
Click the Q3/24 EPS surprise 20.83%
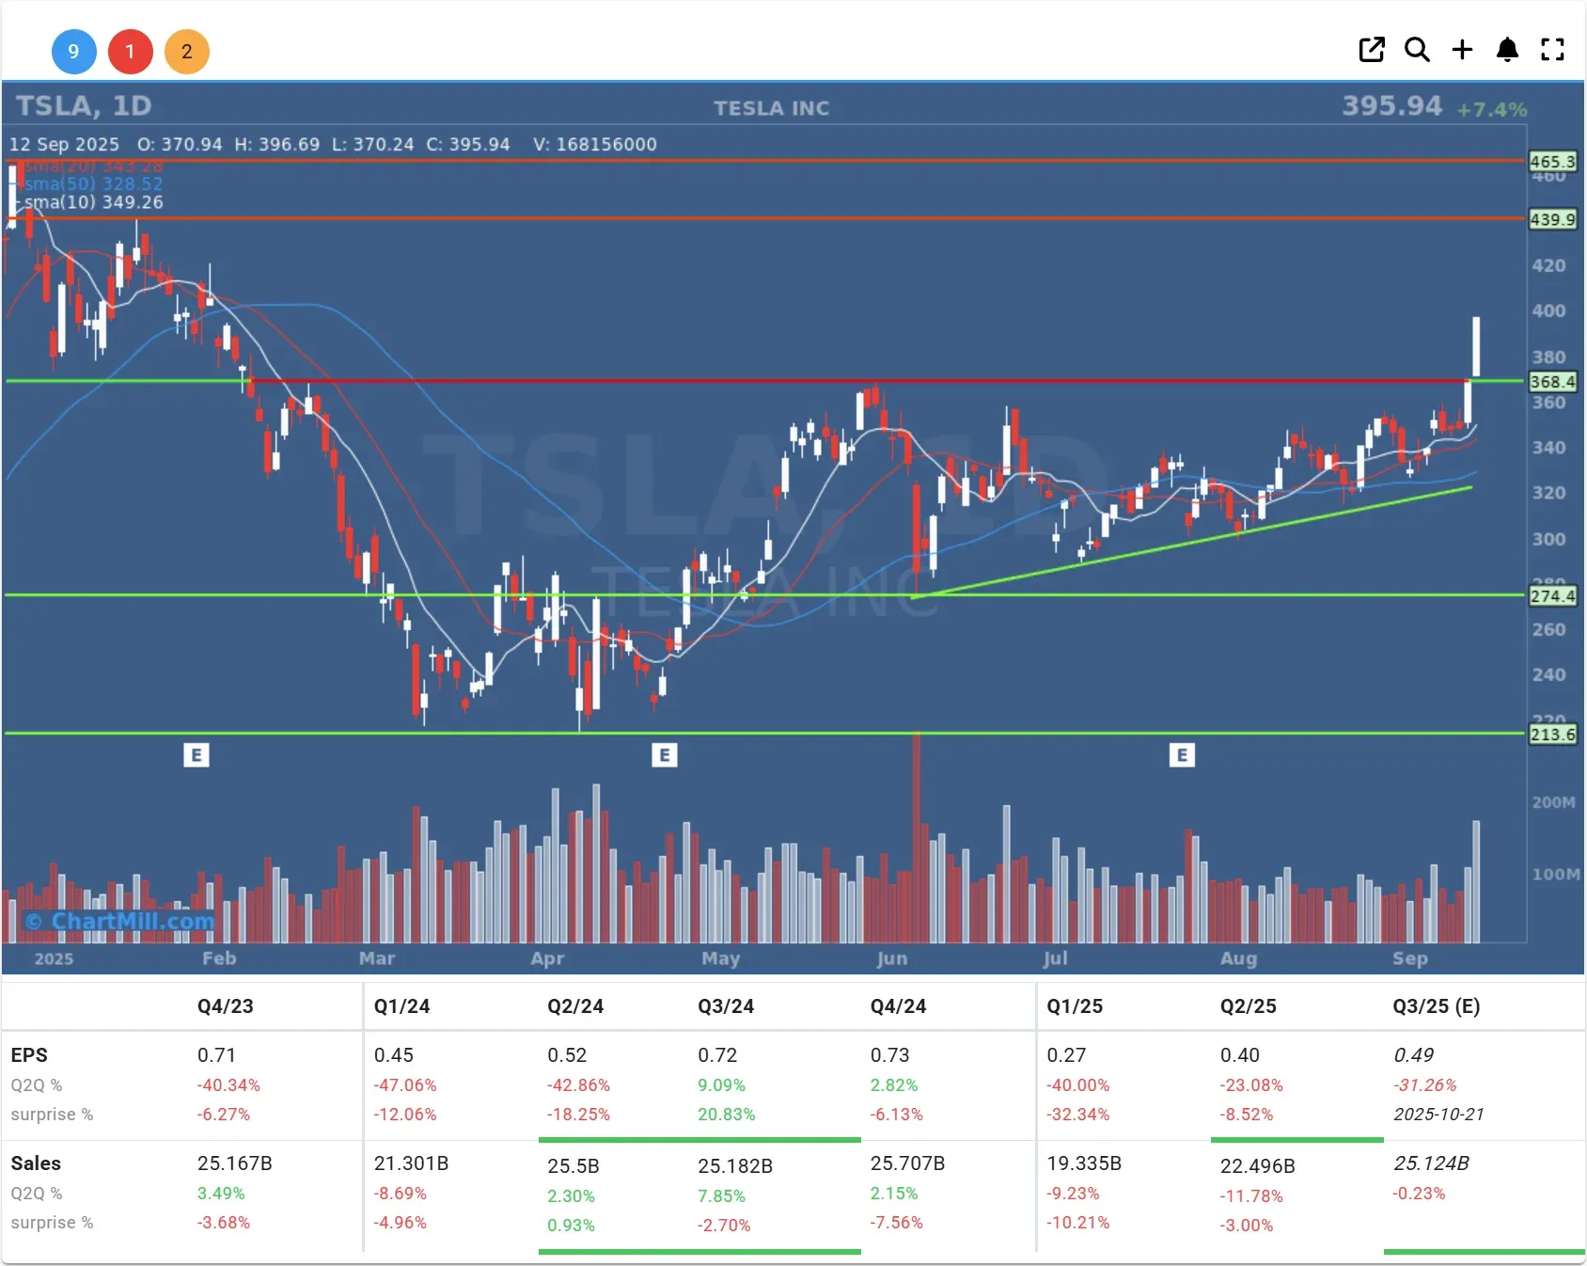[727, 1115]
